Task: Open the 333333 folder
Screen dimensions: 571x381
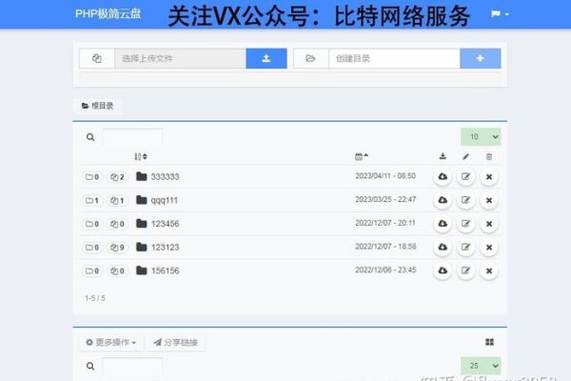Action: (157, 177)
